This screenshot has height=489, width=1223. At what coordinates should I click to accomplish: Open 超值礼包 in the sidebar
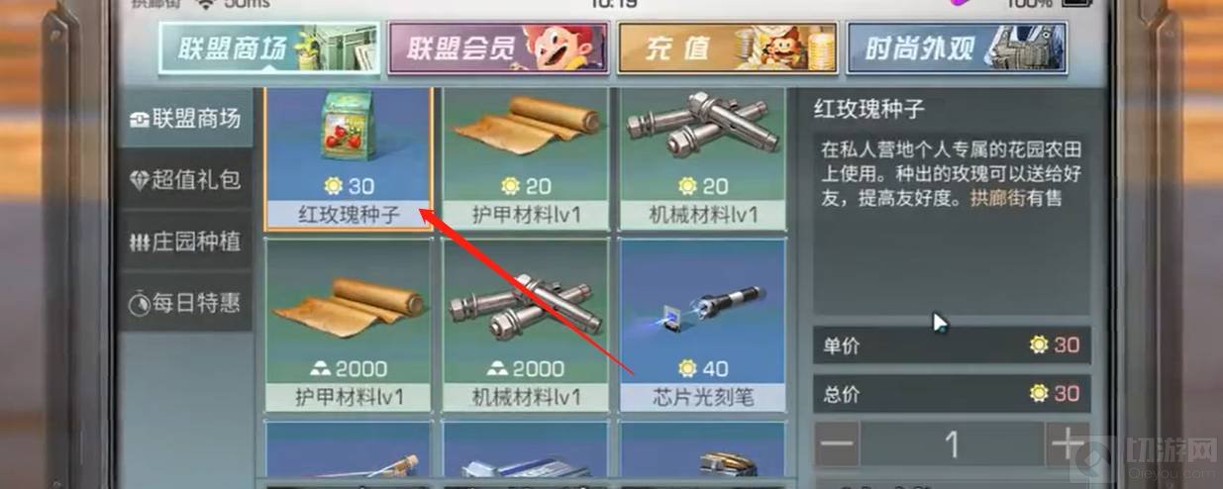(x=184, y=180)
